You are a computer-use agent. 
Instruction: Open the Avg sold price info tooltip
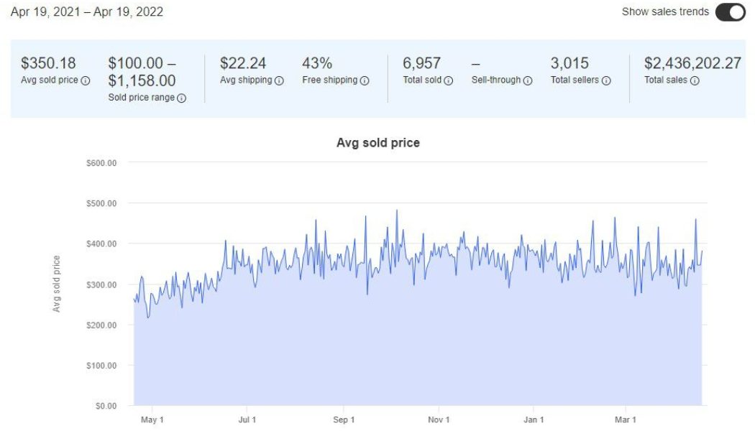pos(84,80)
